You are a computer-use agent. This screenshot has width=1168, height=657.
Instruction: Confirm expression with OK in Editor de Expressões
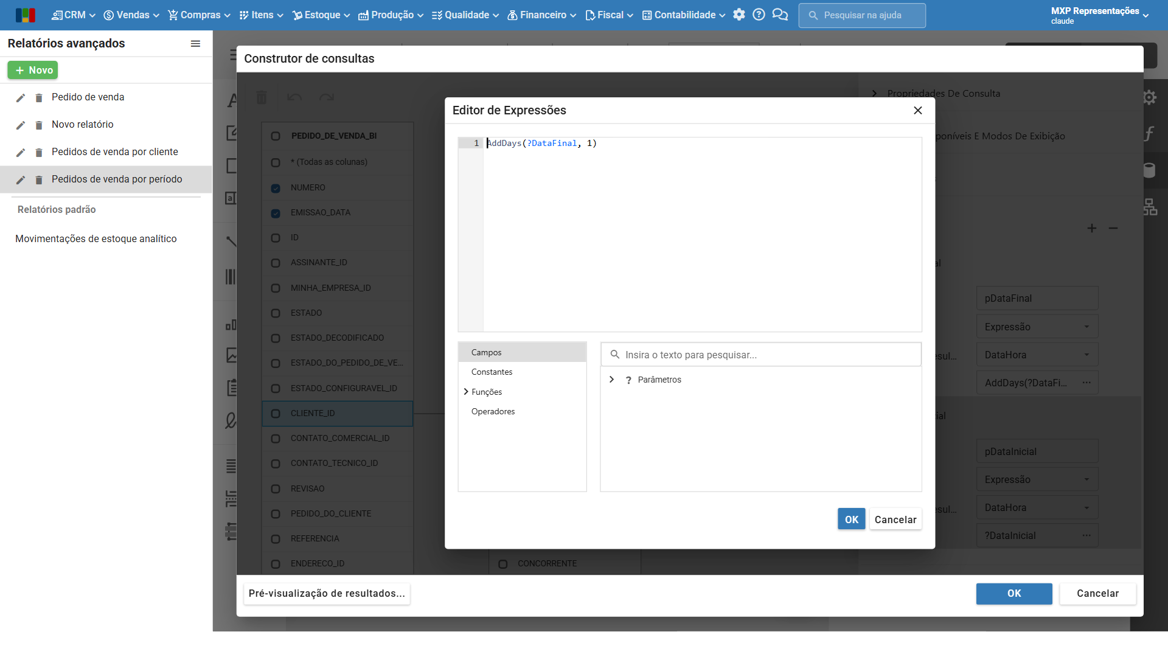(x=851, y=520)
